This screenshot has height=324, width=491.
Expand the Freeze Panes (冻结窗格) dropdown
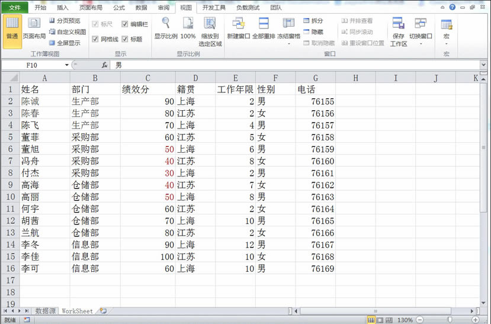[288, 44]
